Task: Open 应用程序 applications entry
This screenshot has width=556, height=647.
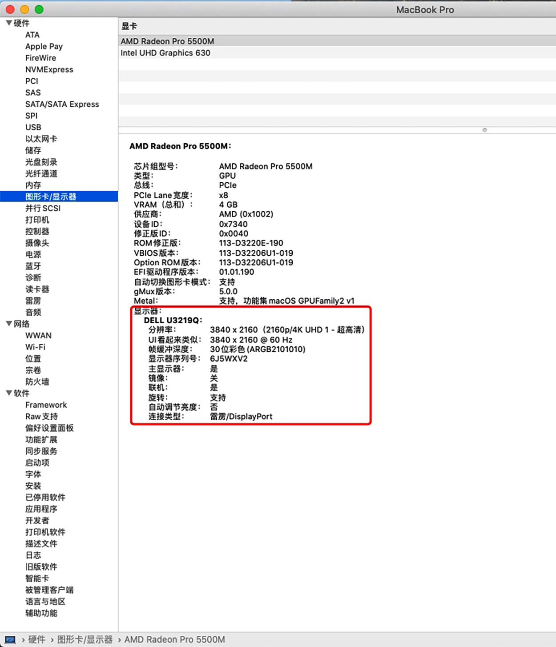Action: click(x=41, y=509)
